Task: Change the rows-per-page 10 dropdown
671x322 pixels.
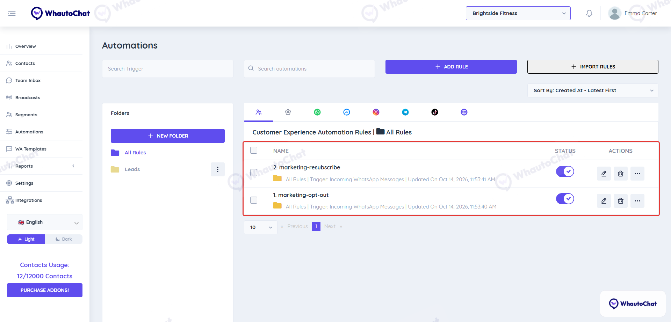Action: [x=261, y=227]
